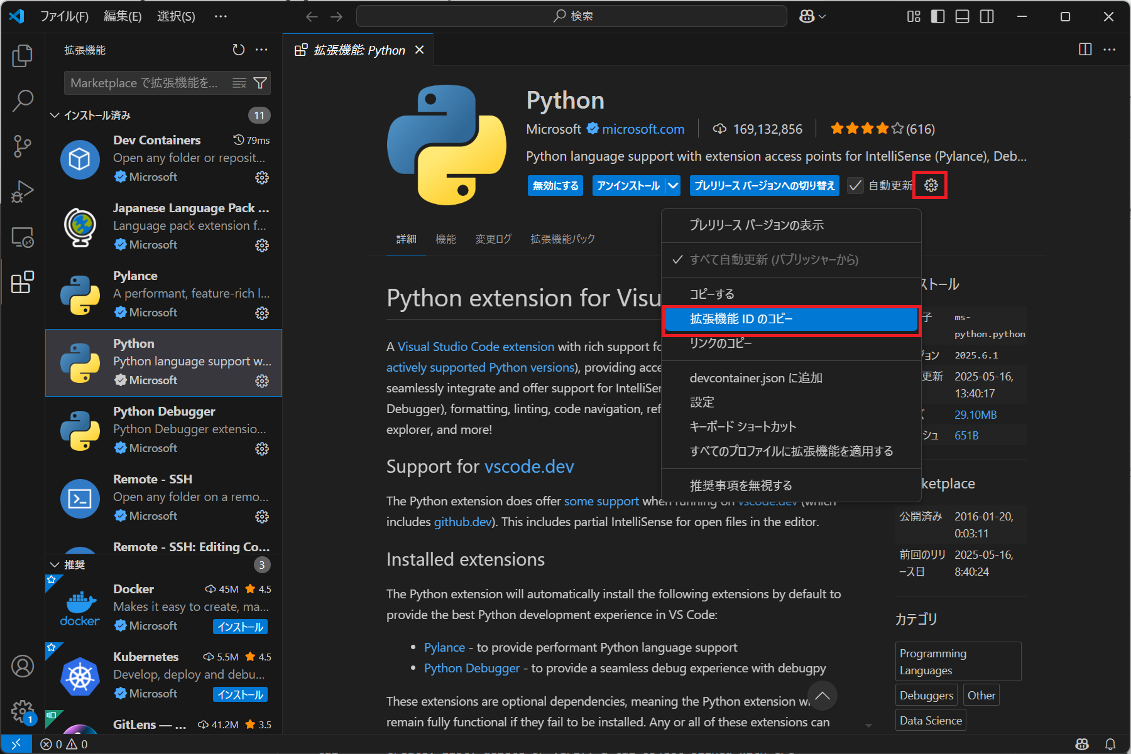Open the microsoft.com publisher link
The height and width of the screenshot is (754, 1131).
pyautogui.click(x=643, y=129)
